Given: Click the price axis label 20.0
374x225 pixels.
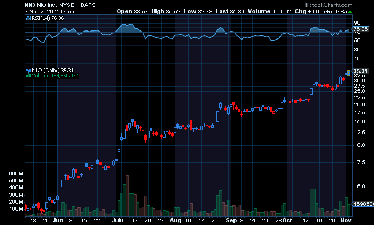Looking at the screenshot, I should click(x=360, y=105).
